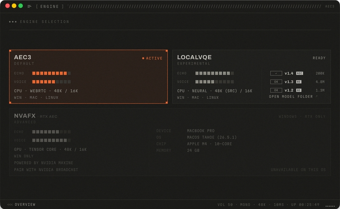Click the 4.8M model size
The height and width of the screenshot is (209, 340).
point(320,82)
